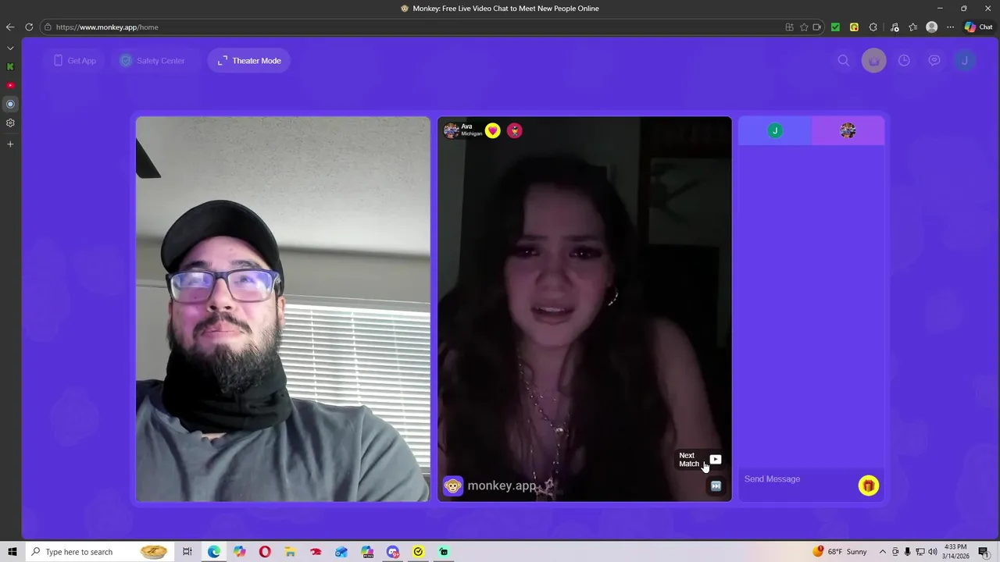Open the match history clock icon
This screenshot has width=1000, height=562.
pyautogui.click(x=904, y=61)
